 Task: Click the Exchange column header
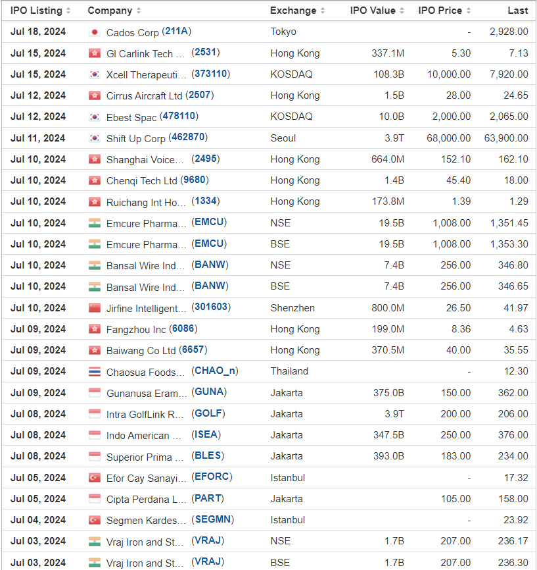tap(293, 11)
